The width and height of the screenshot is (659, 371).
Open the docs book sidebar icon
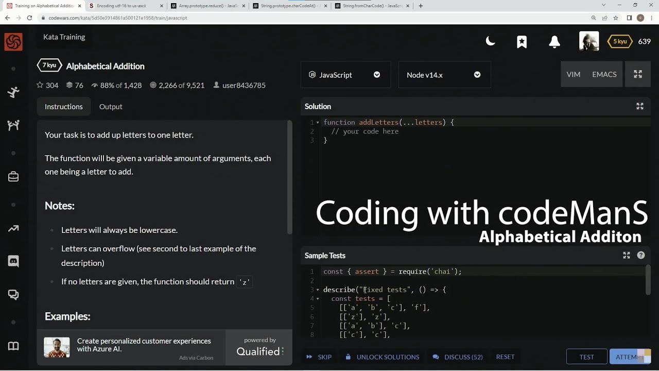pyautogui.click(x=13, y=346)
